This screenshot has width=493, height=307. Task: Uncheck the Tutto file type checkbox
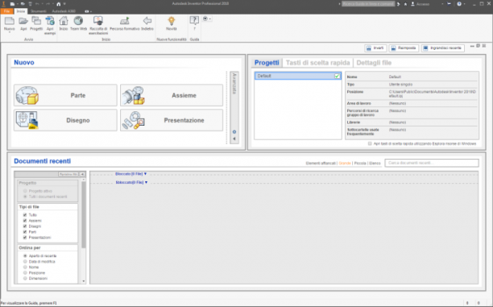tap(25, 215)
